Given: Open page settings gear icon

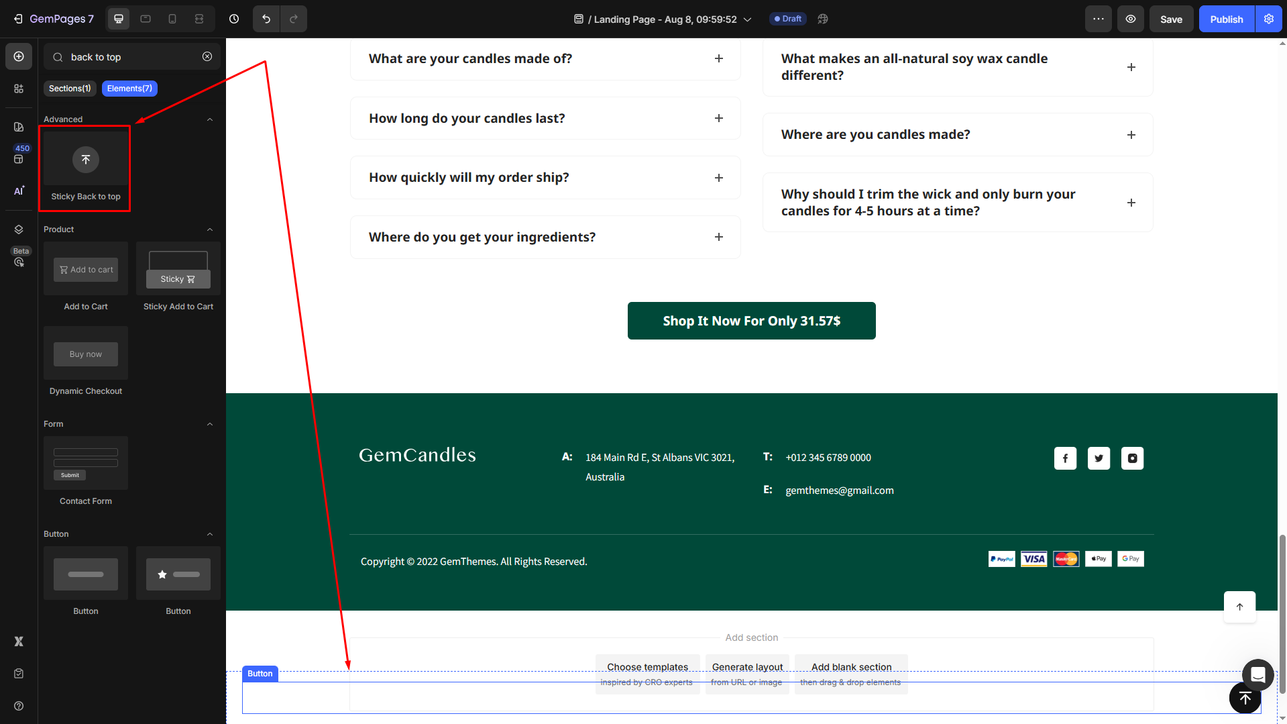Looking at the screenshot, I should click(1268, 19).
